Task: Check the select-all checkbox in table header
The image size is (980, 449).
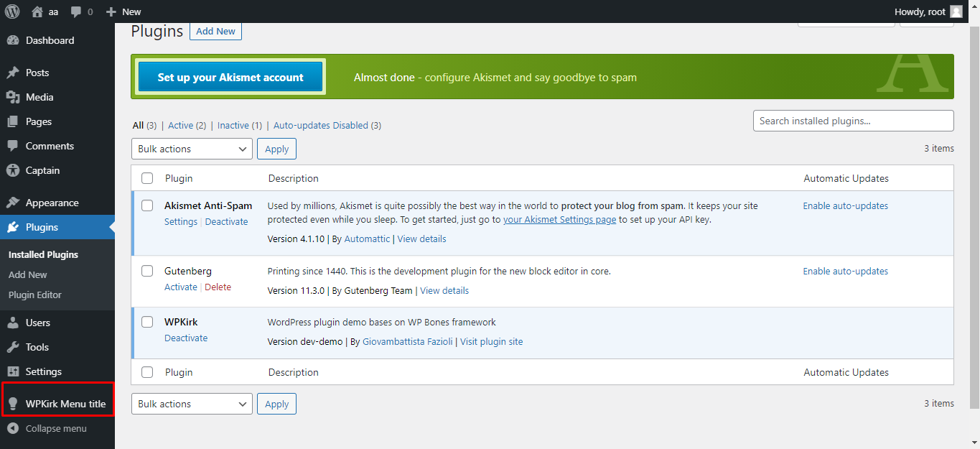Action: 147,178
